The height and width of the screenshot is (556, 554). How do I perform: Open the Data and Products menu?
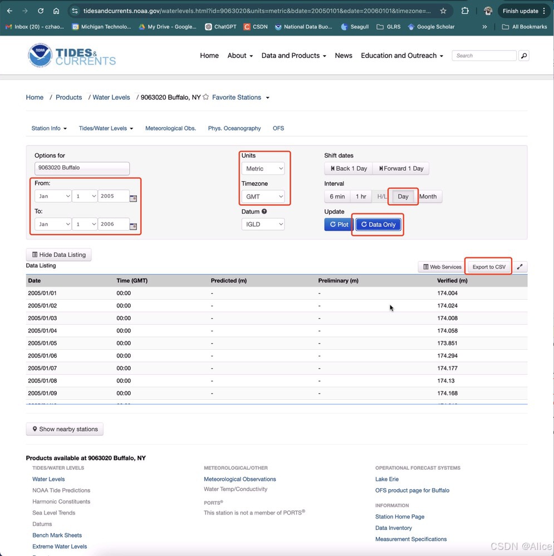290,56
